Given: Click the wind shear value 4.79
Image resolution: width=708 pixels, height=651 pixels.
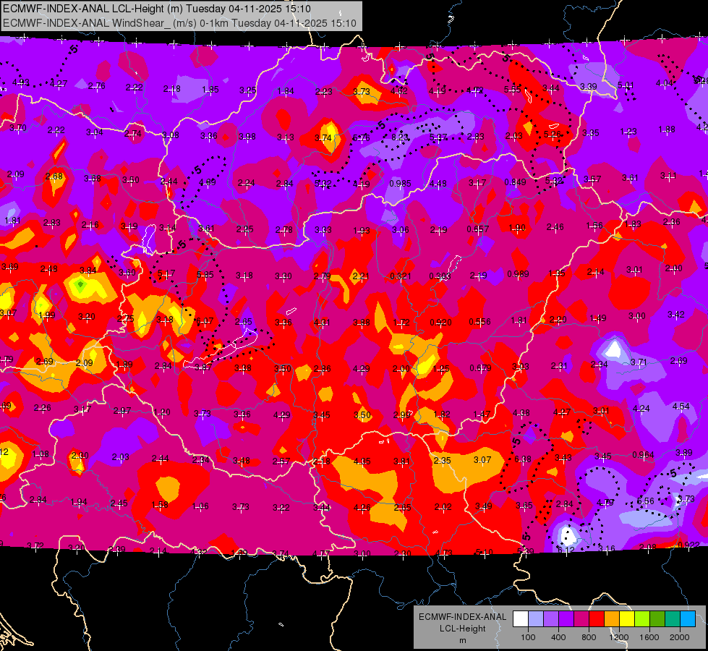Looking at the screenshot, I should point(605,503).
